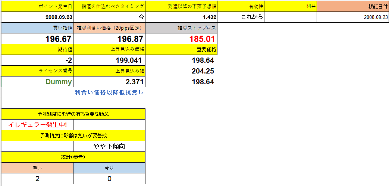The width and height of the screenshot is (389, 186).
Task: Select the bold 2008.09.23 under ポイント発生日
Action: 37,17
